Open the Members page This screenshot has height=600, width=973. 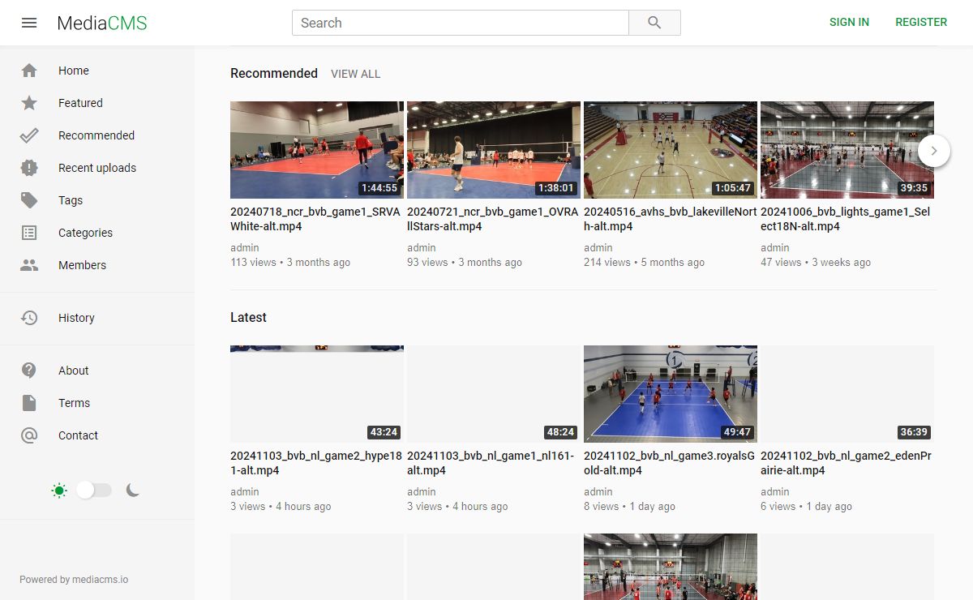coord(97,265)
